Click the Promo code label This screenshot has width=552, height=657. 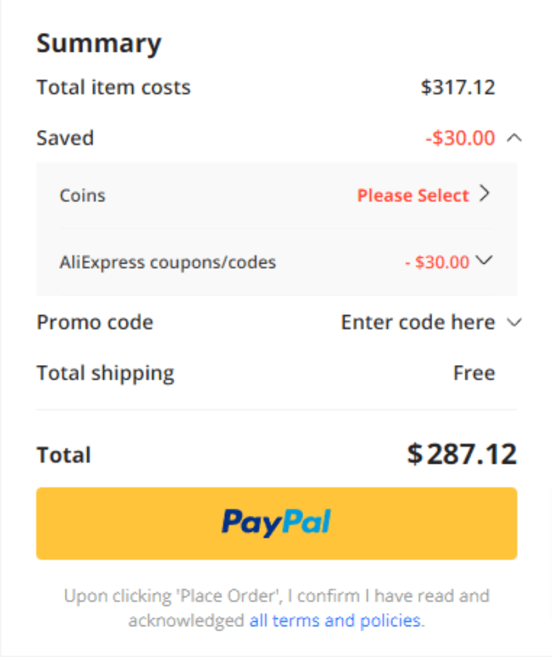coord(95,322)
